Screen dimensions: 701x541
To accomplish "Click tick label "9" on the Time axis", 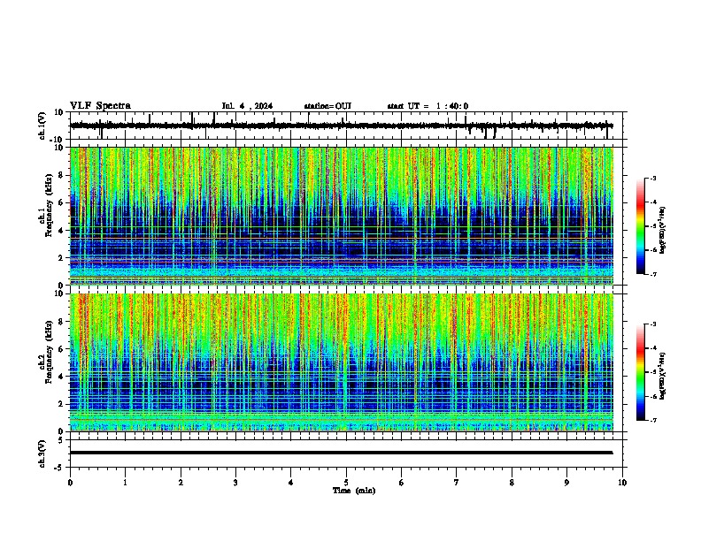I will point(566,483).
